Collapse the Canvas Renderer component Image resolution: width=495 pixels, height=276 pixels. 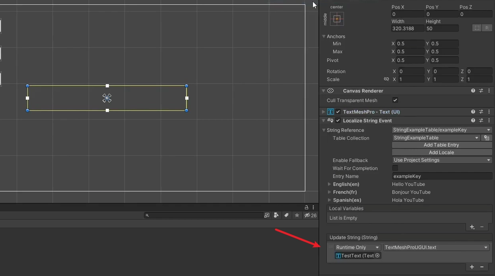click(324, 91)
